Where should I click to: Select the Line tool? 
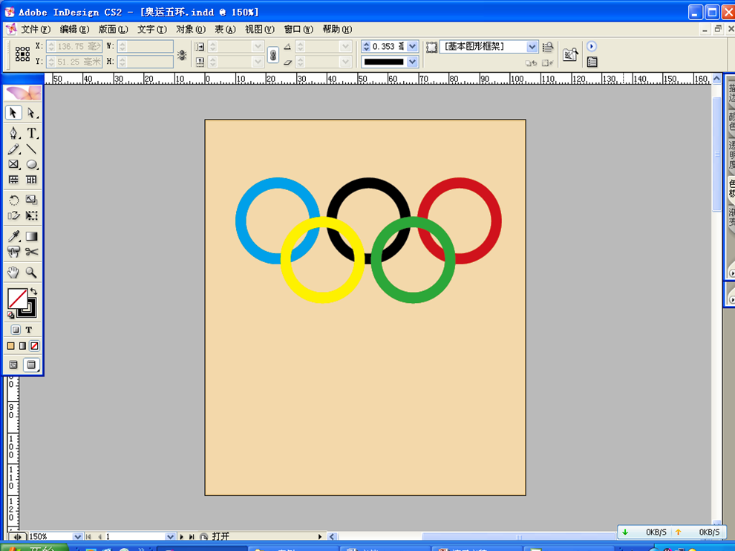click(32, 149)
